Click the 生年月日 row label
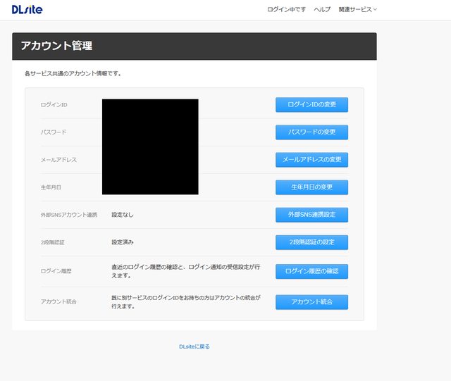This screenshot has width=451, height=381. (x=51, y=187)
